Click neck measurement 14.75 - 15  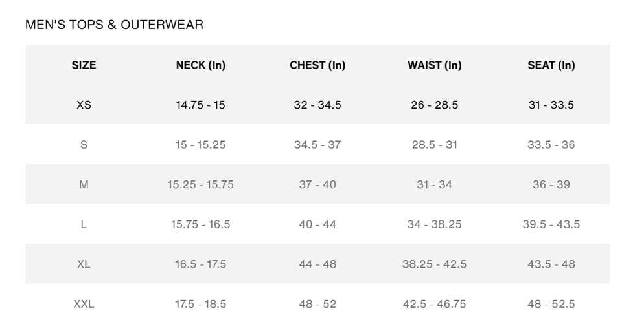201,105
